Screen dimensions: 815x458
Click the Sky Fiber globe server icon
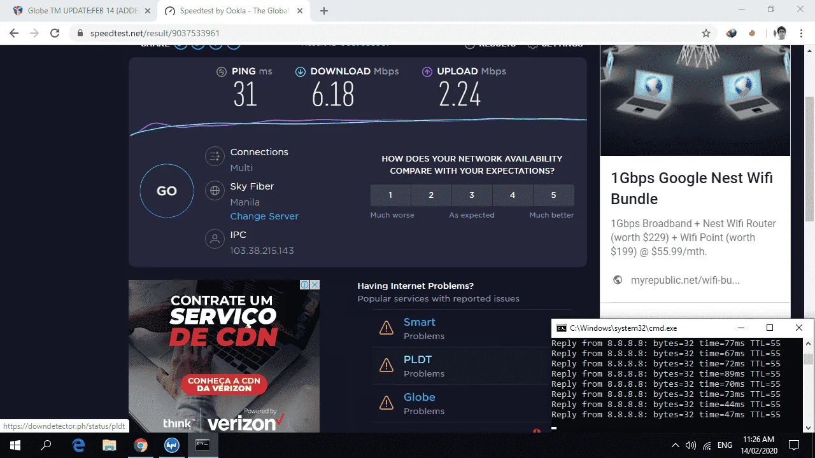(x=215, y=190)
